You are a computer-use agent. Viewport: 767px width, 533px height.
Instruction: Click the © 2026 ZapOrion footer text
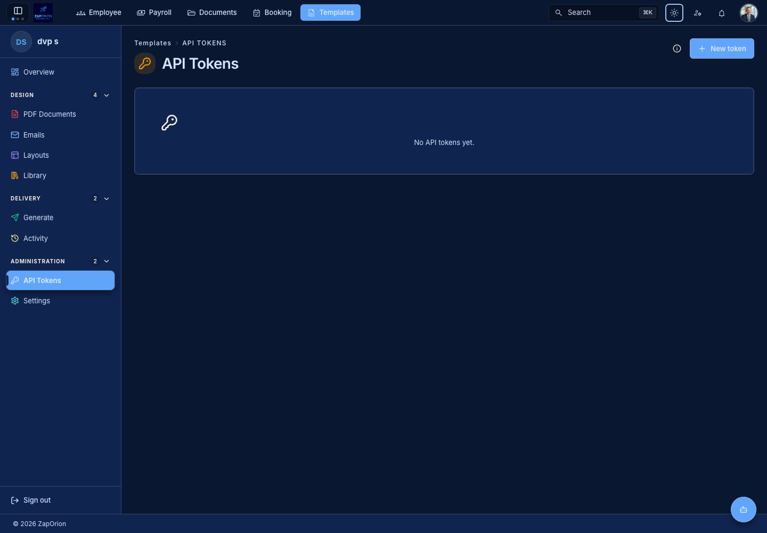39,524
